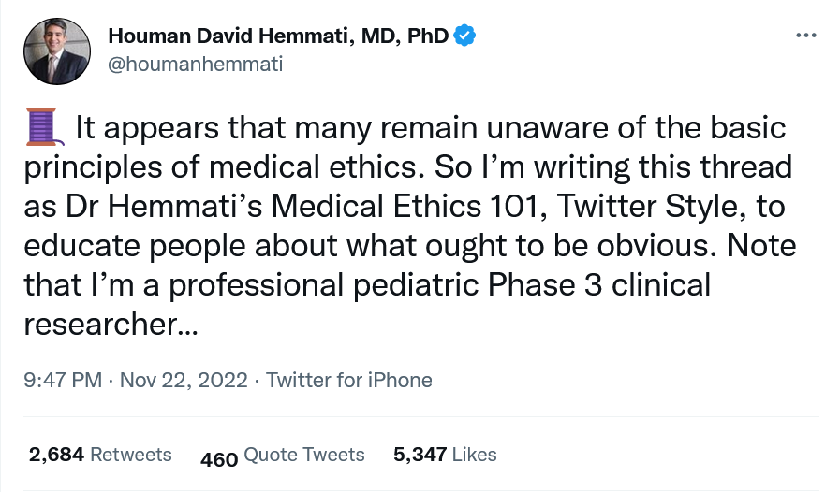Open Houman Hemmati's profile photo

[x=57, y=51]
